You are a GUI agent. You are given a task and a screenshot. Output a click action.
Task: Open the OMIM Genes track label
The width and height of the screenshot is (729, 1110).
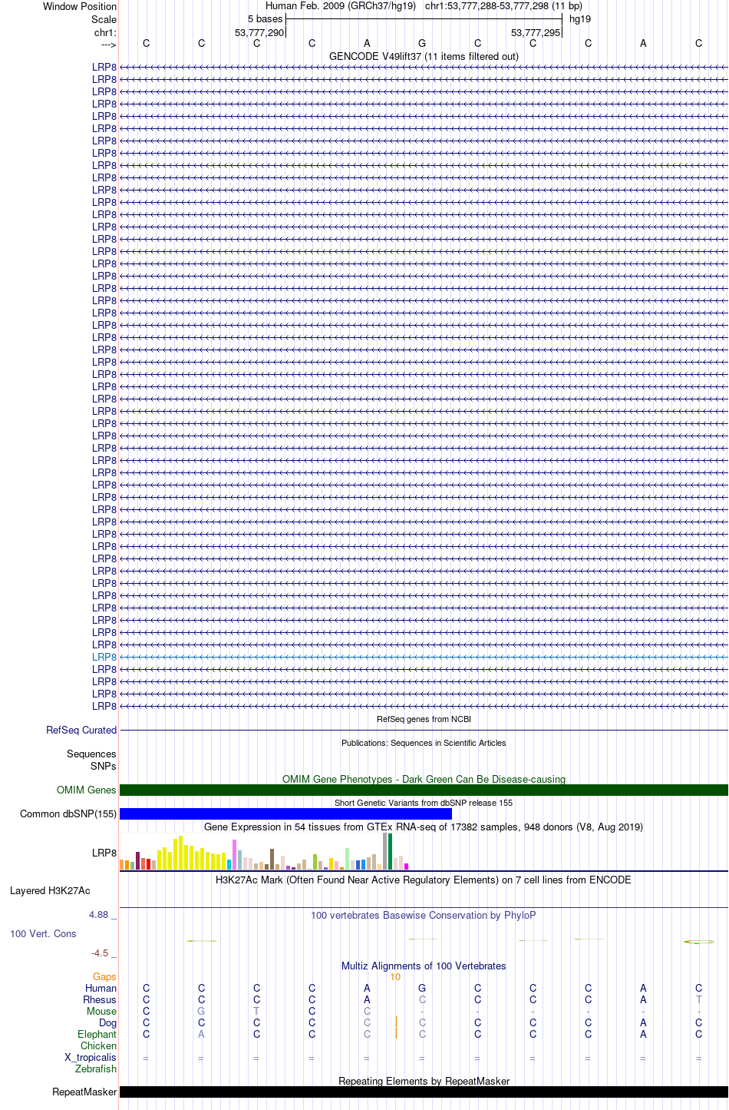87,790
